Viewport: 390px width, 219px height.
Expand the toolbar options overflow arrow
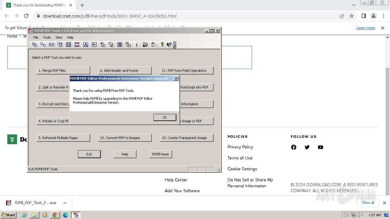coord(175,45)
